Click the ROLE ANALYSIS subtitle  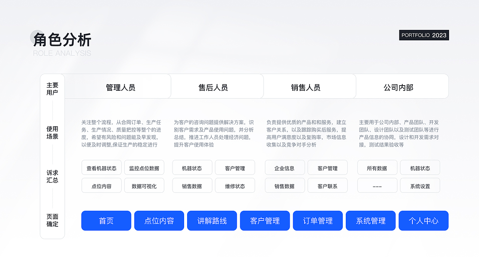(62, 53)
